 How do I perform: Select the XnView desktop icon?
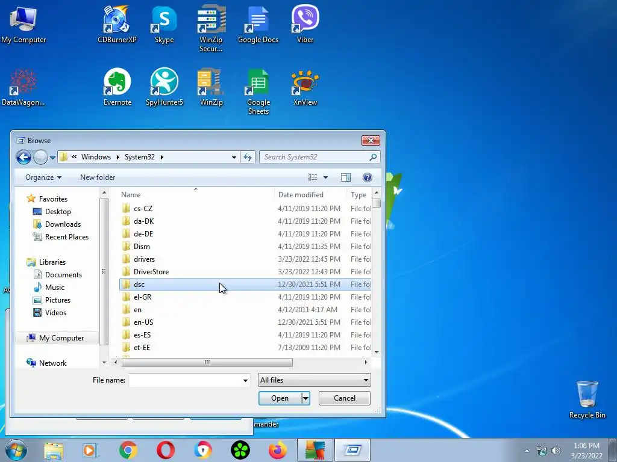click(305, 87)
